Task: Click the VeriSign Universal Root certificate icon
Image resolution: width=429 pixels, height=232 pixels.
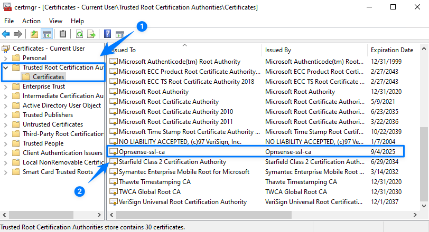Action: (x=114, y=202)
